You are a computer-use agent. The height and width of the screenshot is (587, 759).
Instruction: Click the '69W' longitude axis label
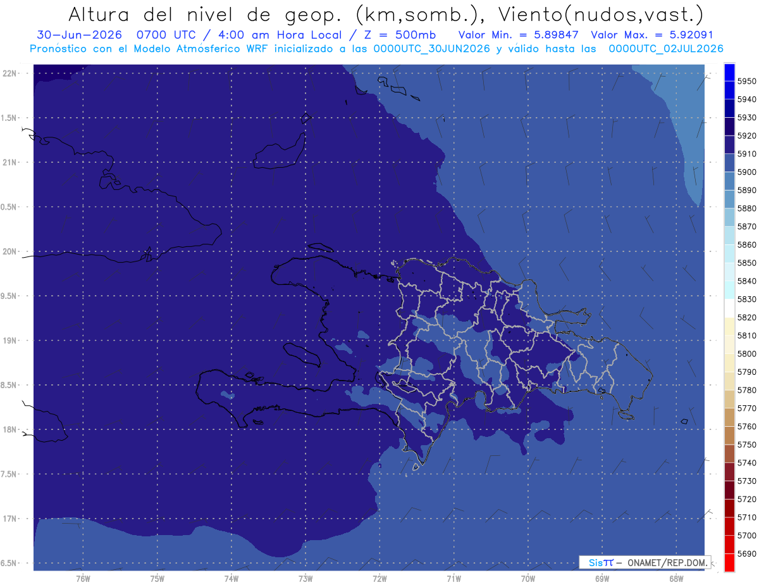(602, 578)
